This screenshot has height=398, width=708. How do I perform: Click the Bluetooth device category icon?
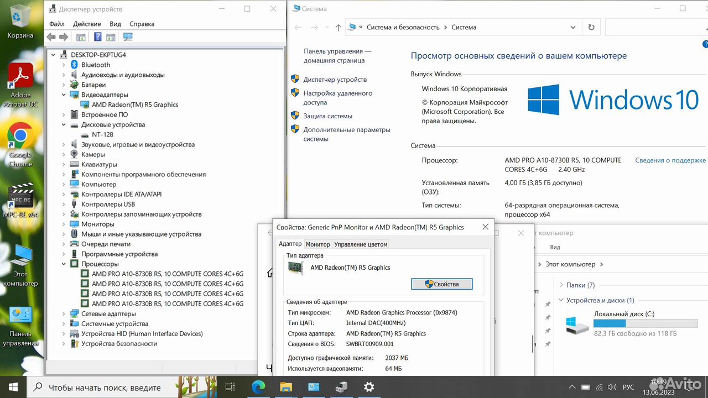pyautogui.click(x=74, y=65)
